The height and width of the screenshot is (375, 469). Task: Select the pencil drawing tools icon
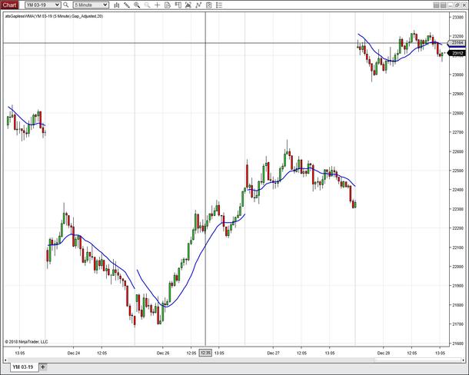coord(127,5)
